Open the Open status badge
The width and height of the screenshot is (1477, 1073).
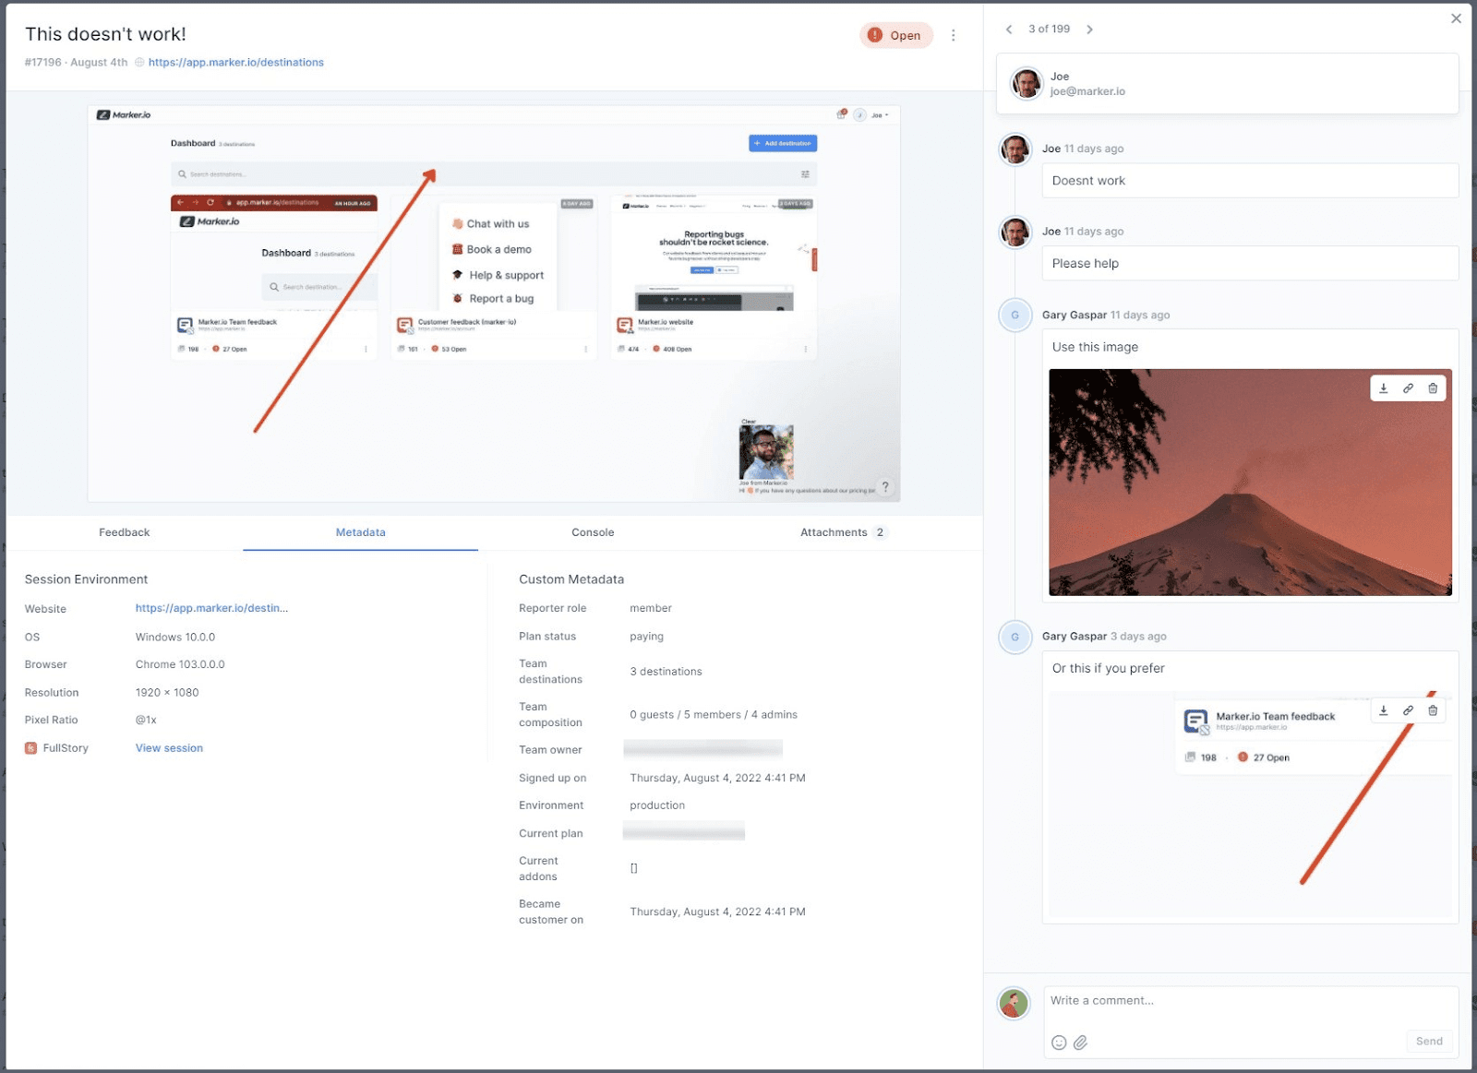pos(895,35)
